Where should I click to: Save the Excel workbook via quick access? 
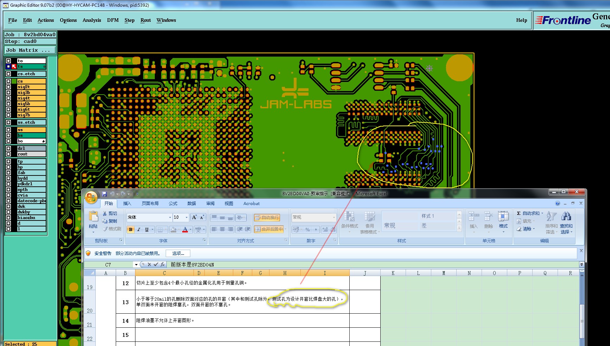click(104, 194)
